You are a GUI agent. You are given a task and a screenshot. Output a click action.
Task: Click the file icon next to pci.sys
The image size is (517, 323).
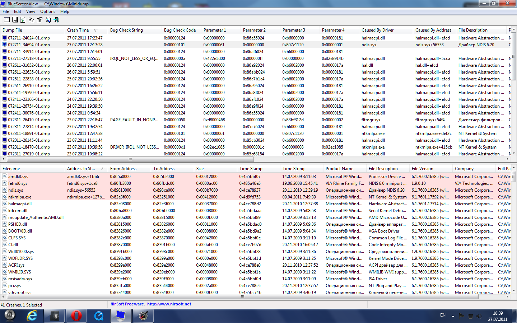tap(5, 285)
